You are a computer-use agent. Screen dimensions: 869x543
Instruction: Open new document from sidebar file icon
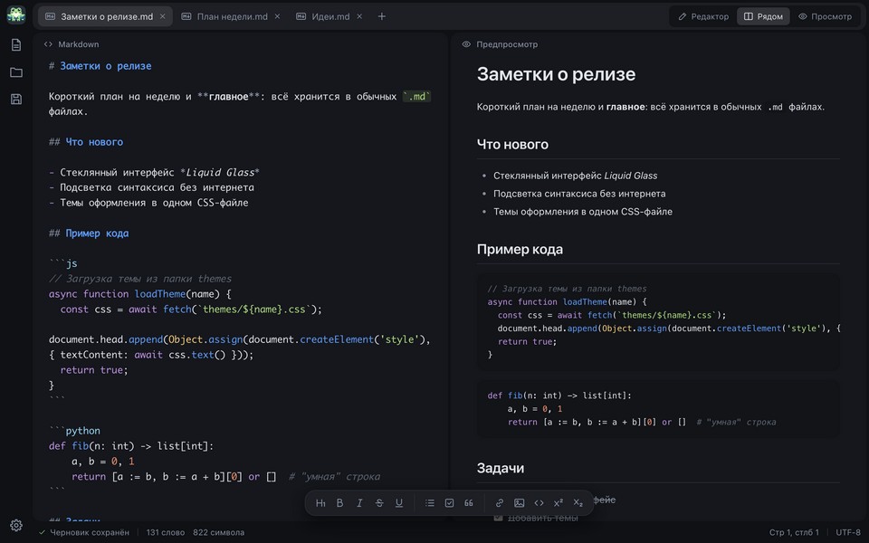pos(16,44)
